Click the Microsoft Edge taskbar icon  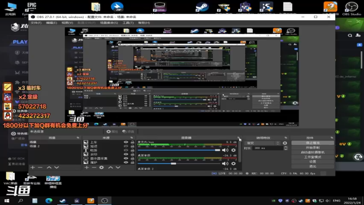(x=49, y=200)
